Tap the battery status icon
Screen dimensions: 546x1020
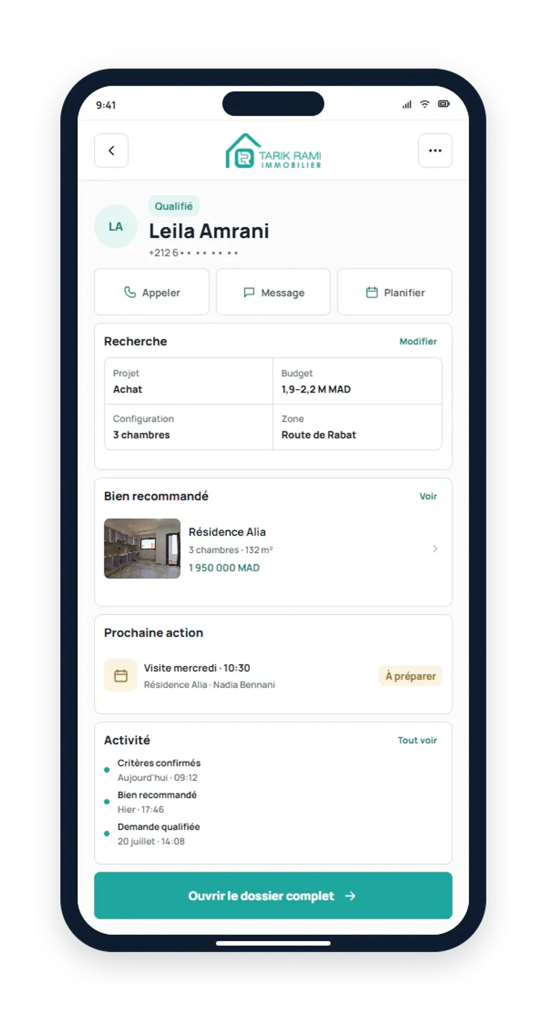click(444, 104)
